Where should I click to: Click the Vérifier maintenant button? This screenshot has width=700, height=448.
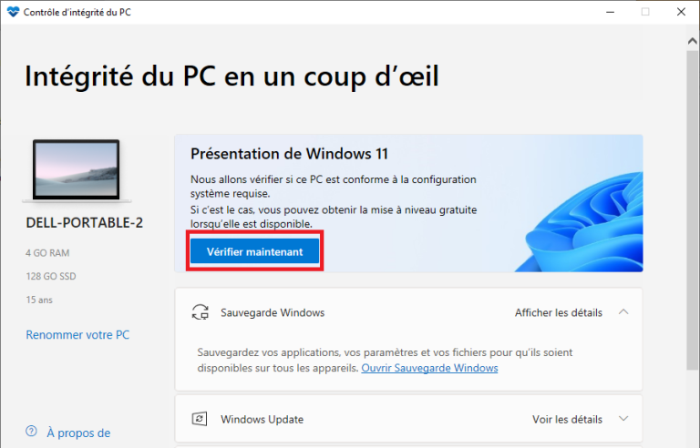[255, 251]
